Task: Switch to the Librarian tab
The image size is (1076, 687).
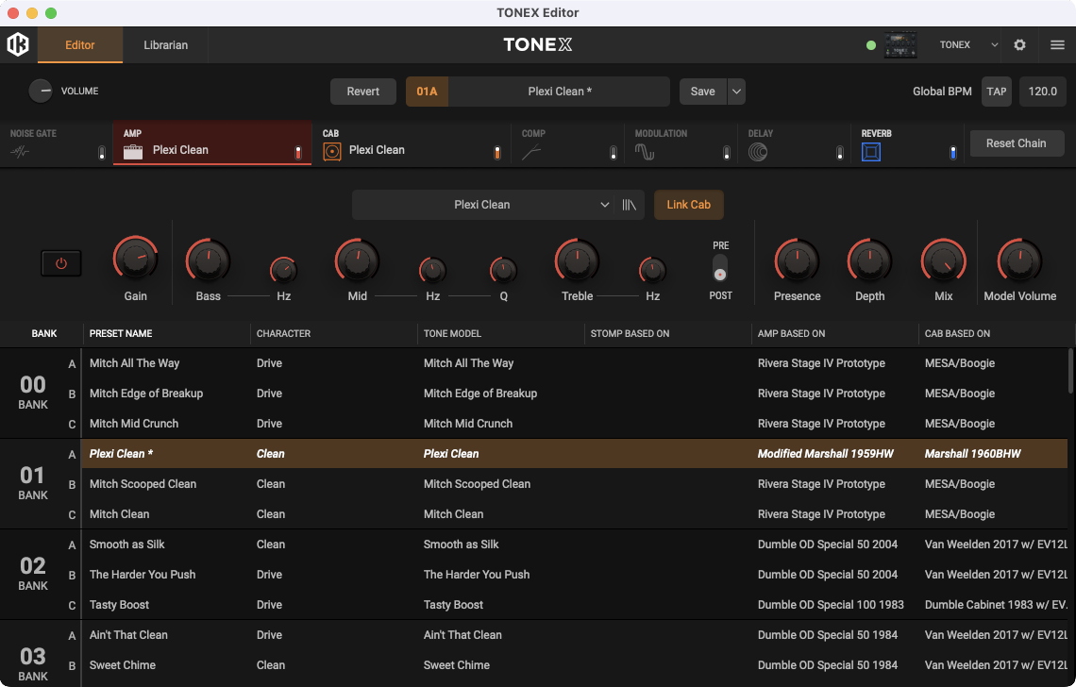Action: point(165,44)
